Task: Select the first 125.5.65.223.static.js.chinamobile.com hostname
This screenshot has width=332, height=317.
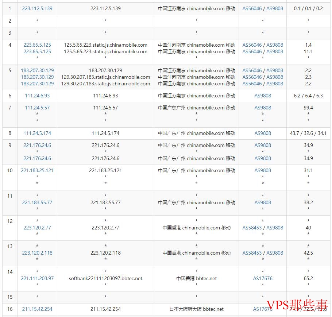Action: (105, 45)
